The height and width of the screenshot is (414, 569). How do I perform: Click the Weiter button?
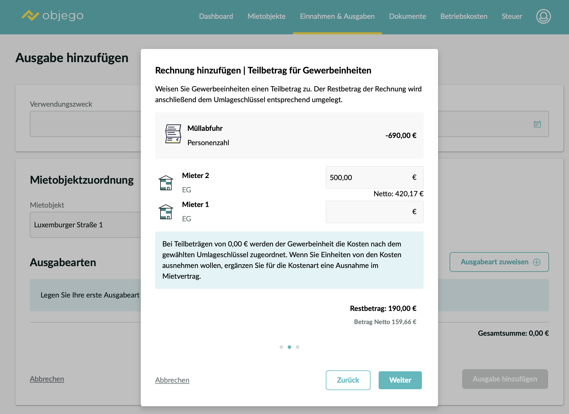(400, 380)
